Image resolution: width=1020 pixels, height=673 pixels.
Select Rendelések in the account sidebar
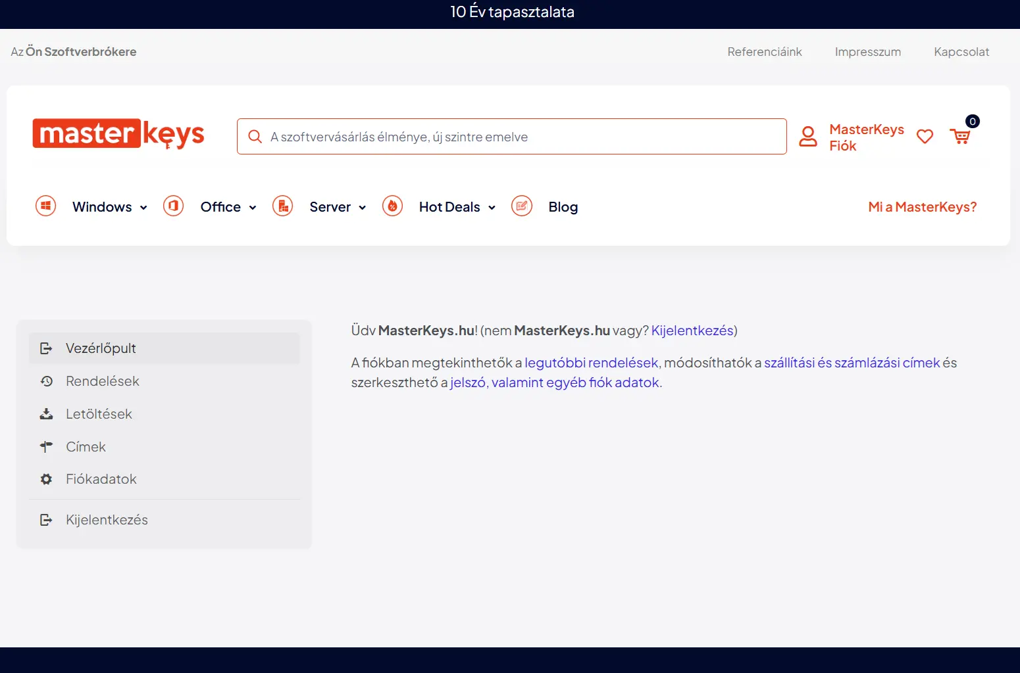click(165, 381)
